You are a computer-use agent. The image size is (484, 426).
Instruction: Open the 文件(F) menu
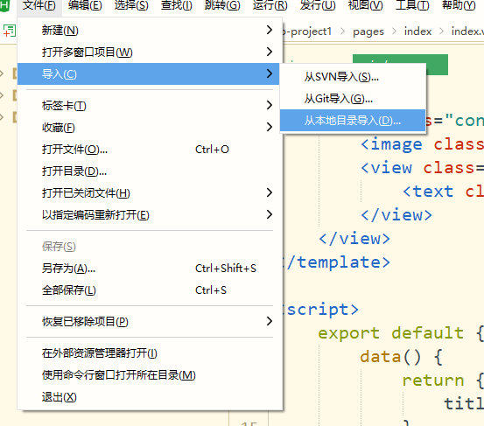[x=39, y=5]
